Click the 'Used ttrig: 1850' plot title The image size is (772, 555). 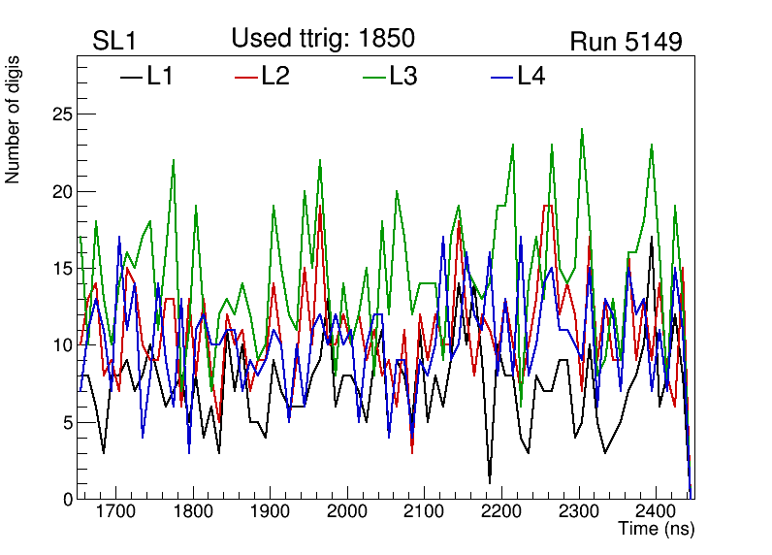pos(323,39)
